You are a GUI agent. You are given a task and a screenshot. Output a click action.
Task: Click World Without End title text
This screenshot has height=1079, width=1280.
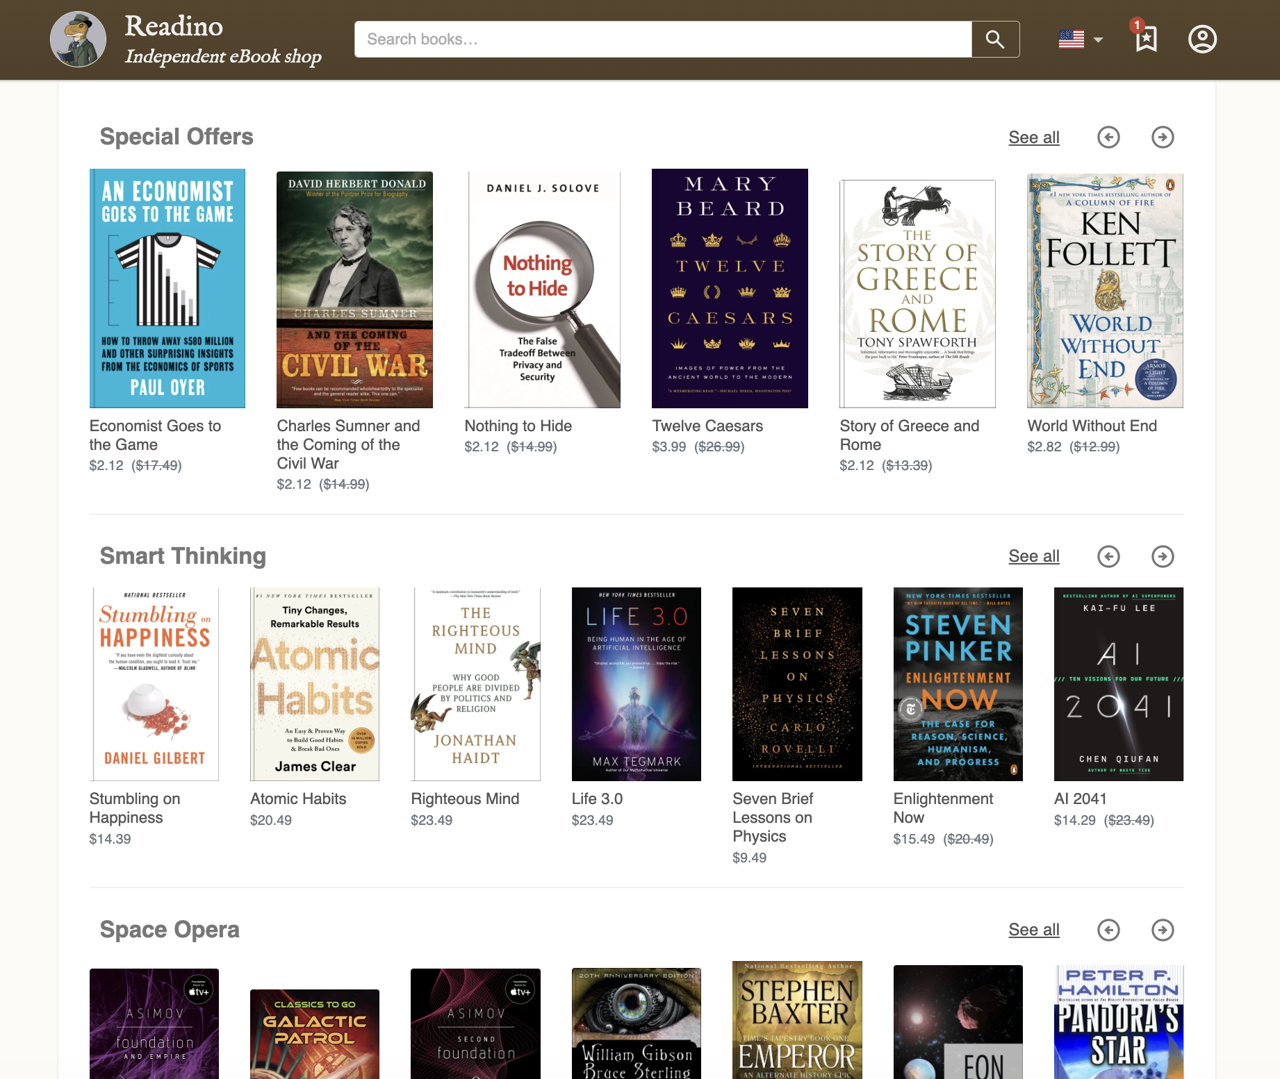pos(1092,426)
